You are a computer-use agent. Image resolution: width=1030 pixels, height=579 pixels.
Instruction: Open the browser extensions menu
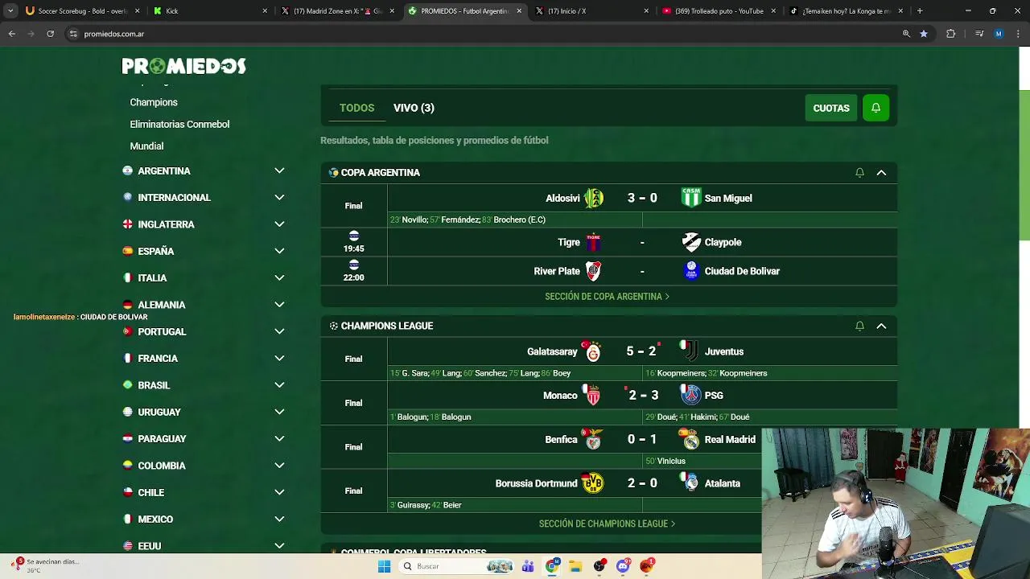pyautogui.click(x=950, y=34)
